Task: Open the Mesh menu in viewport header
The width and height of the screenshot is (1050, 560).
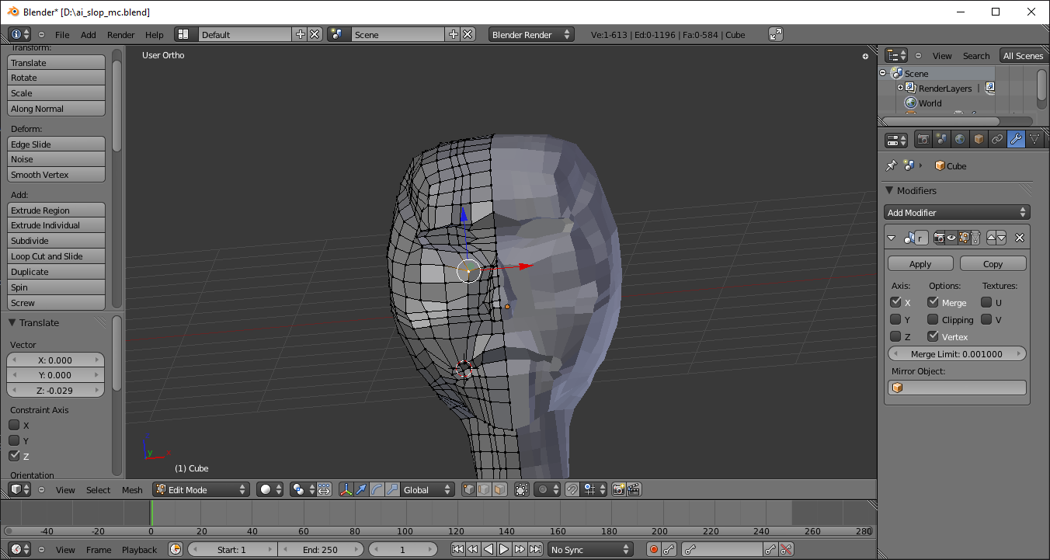Action: coord(132,490)
